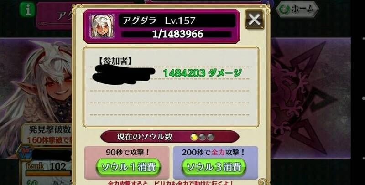Tap the middle gray soul orb
This screenshot has height=185, width=365.
[202, 137]
